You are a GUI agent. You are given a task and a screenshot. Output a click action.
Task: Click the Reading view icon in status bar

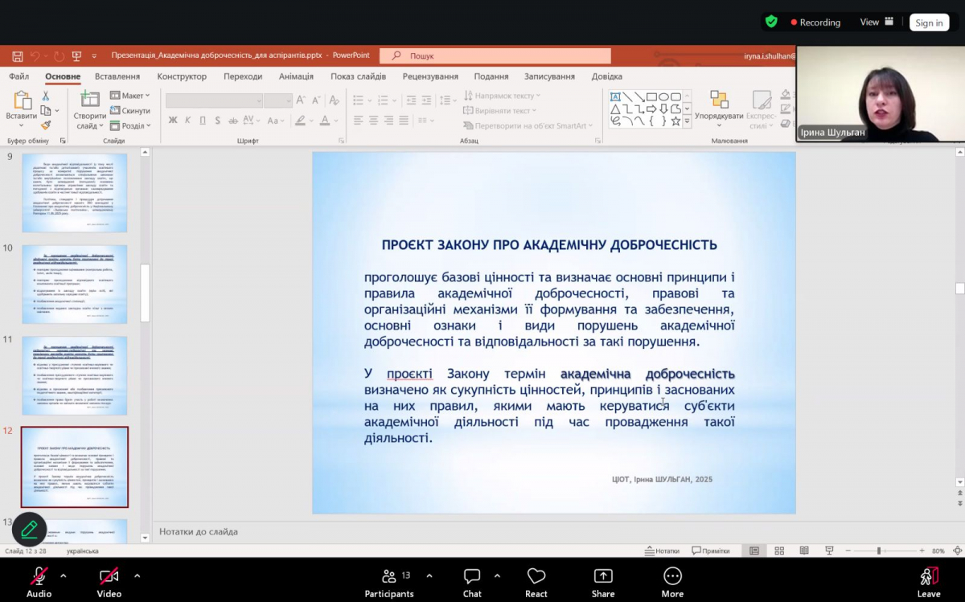804,551
